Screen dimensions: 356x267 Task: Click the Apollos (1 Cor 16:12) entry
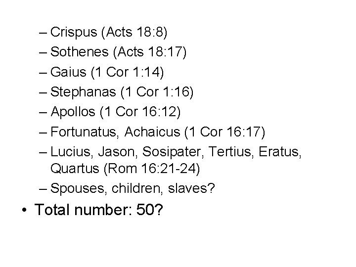[116, 112]
